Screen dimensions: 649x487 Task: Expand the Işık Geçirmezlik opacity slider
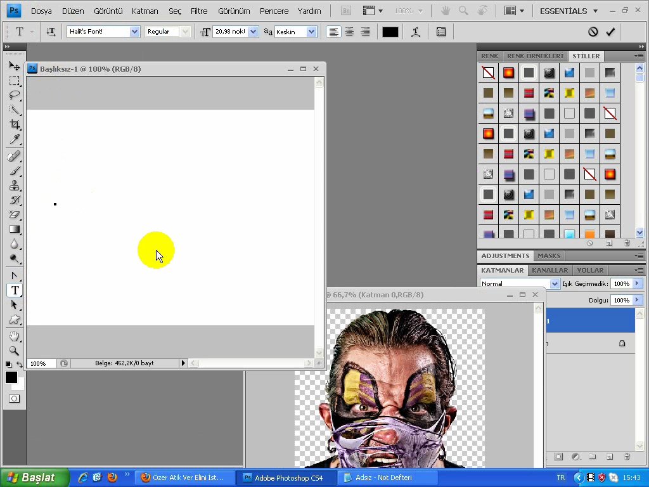(638, 283)
